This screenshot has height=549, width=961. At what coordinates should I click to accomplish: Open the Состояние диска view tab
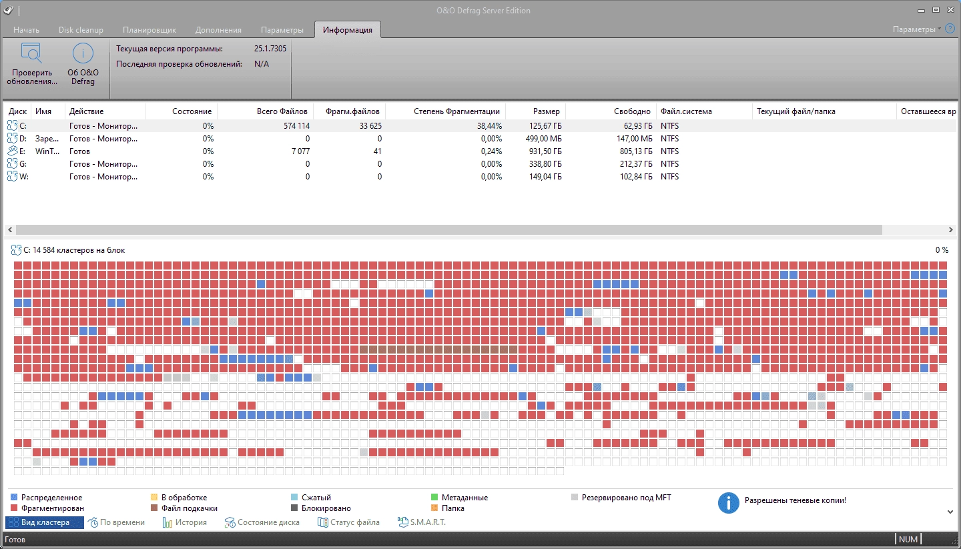click(x=262, y=522)
